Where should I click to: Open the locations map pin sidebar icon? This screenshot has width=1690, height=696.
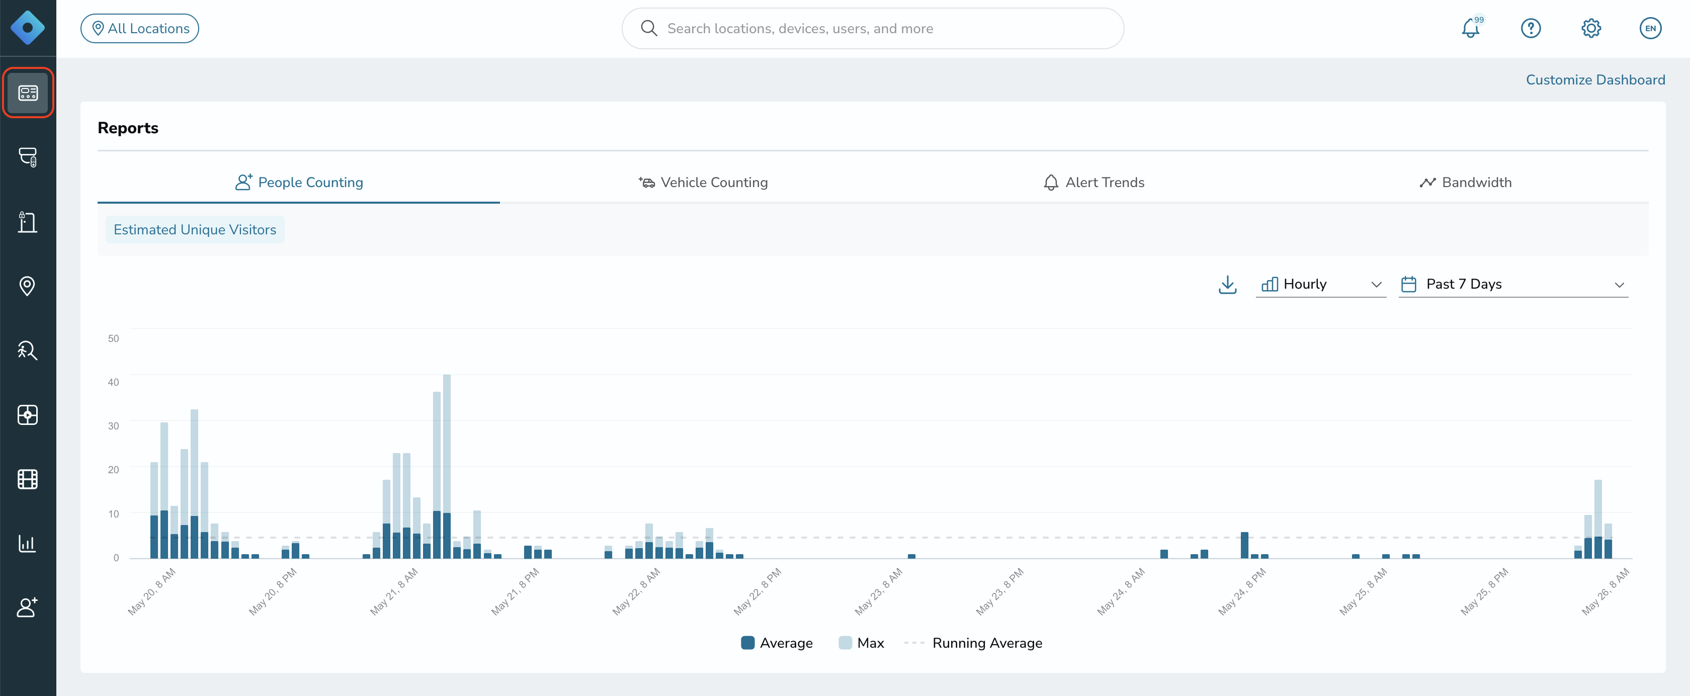point(28,286)
